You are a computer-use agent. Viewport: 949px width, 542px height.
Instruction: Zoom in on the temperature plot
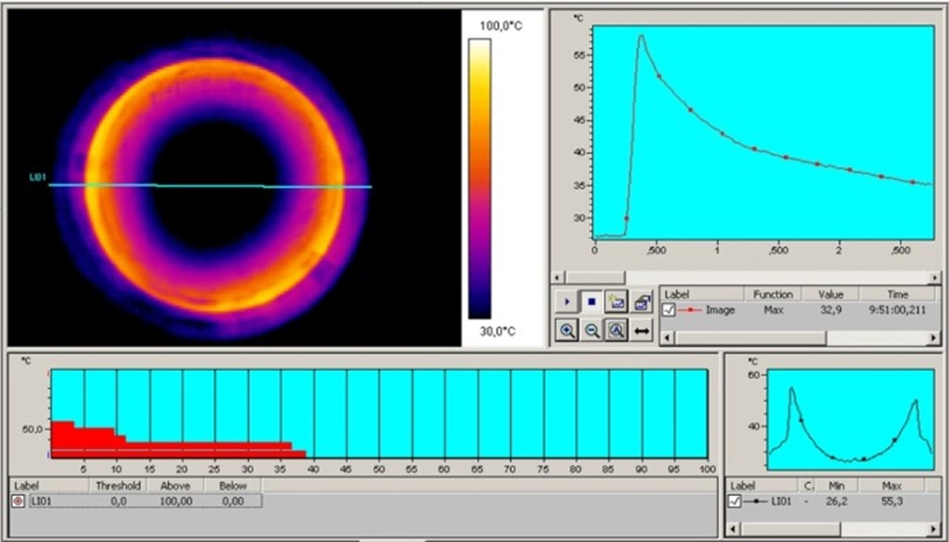[x=566, y=331]
